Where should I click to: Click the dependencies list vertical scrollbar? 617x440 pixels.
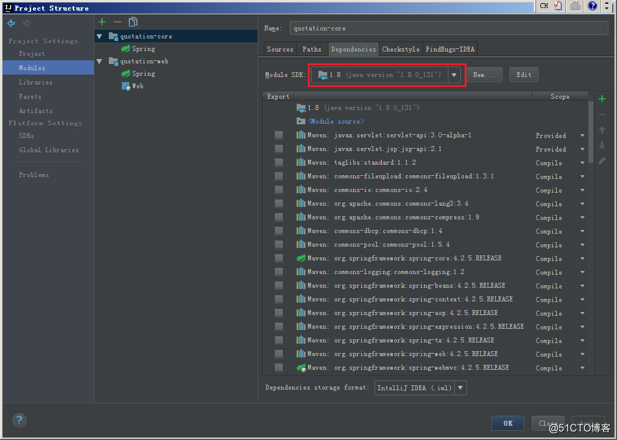(x=591, y=132)
